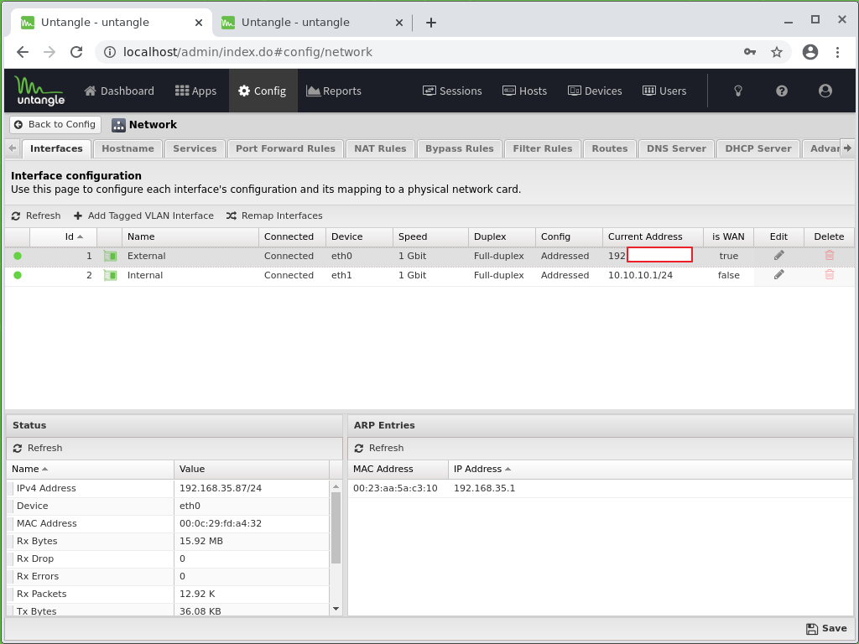The image size is (859, 644).
Task: Switch to the Routes tab
Action: 610,148
